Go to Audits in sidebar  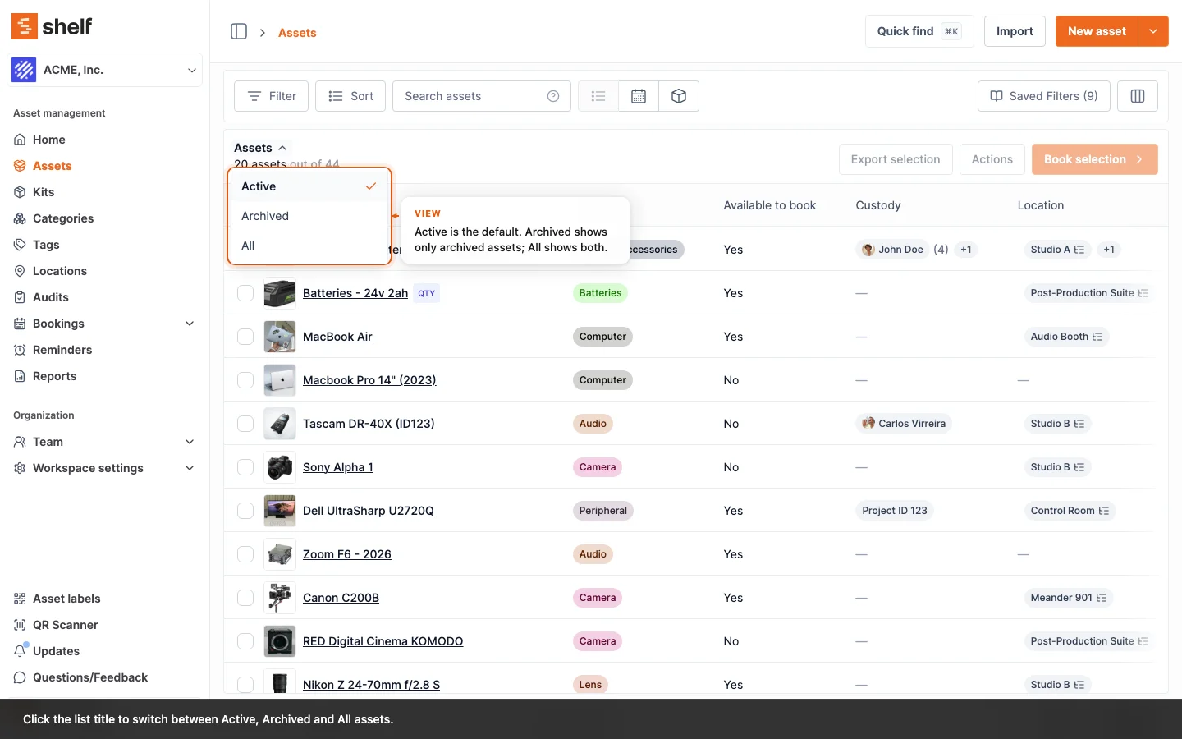[x=51, y=297]
